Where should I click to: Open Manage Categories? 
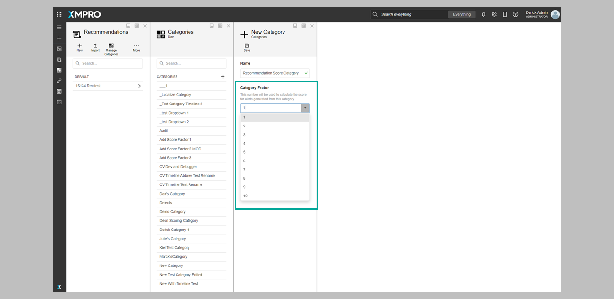111,48
